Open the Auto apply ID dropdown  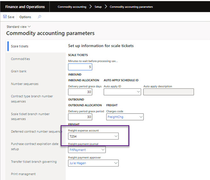(x=139, y=92)
